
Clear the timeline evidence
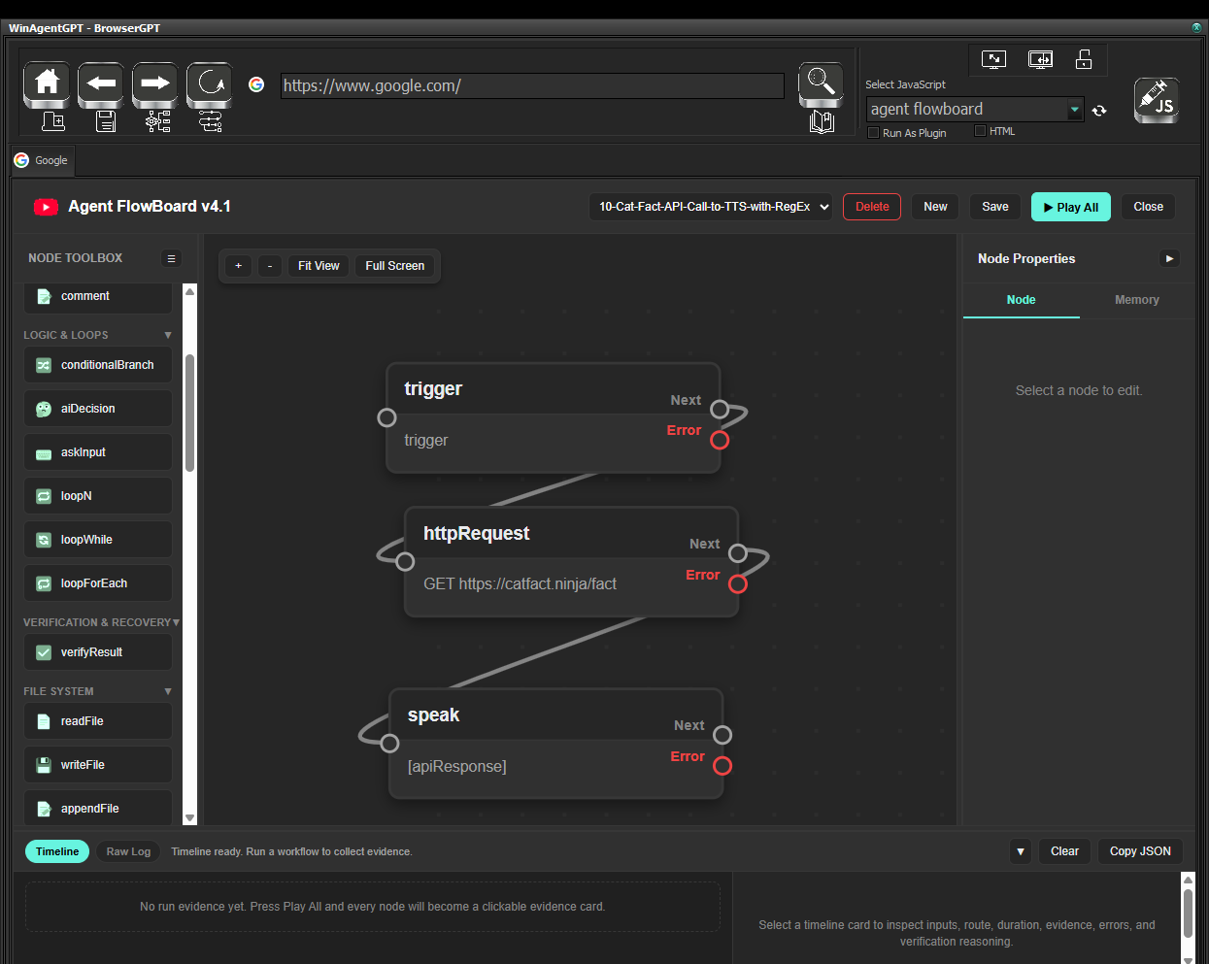pos(1064,851)
